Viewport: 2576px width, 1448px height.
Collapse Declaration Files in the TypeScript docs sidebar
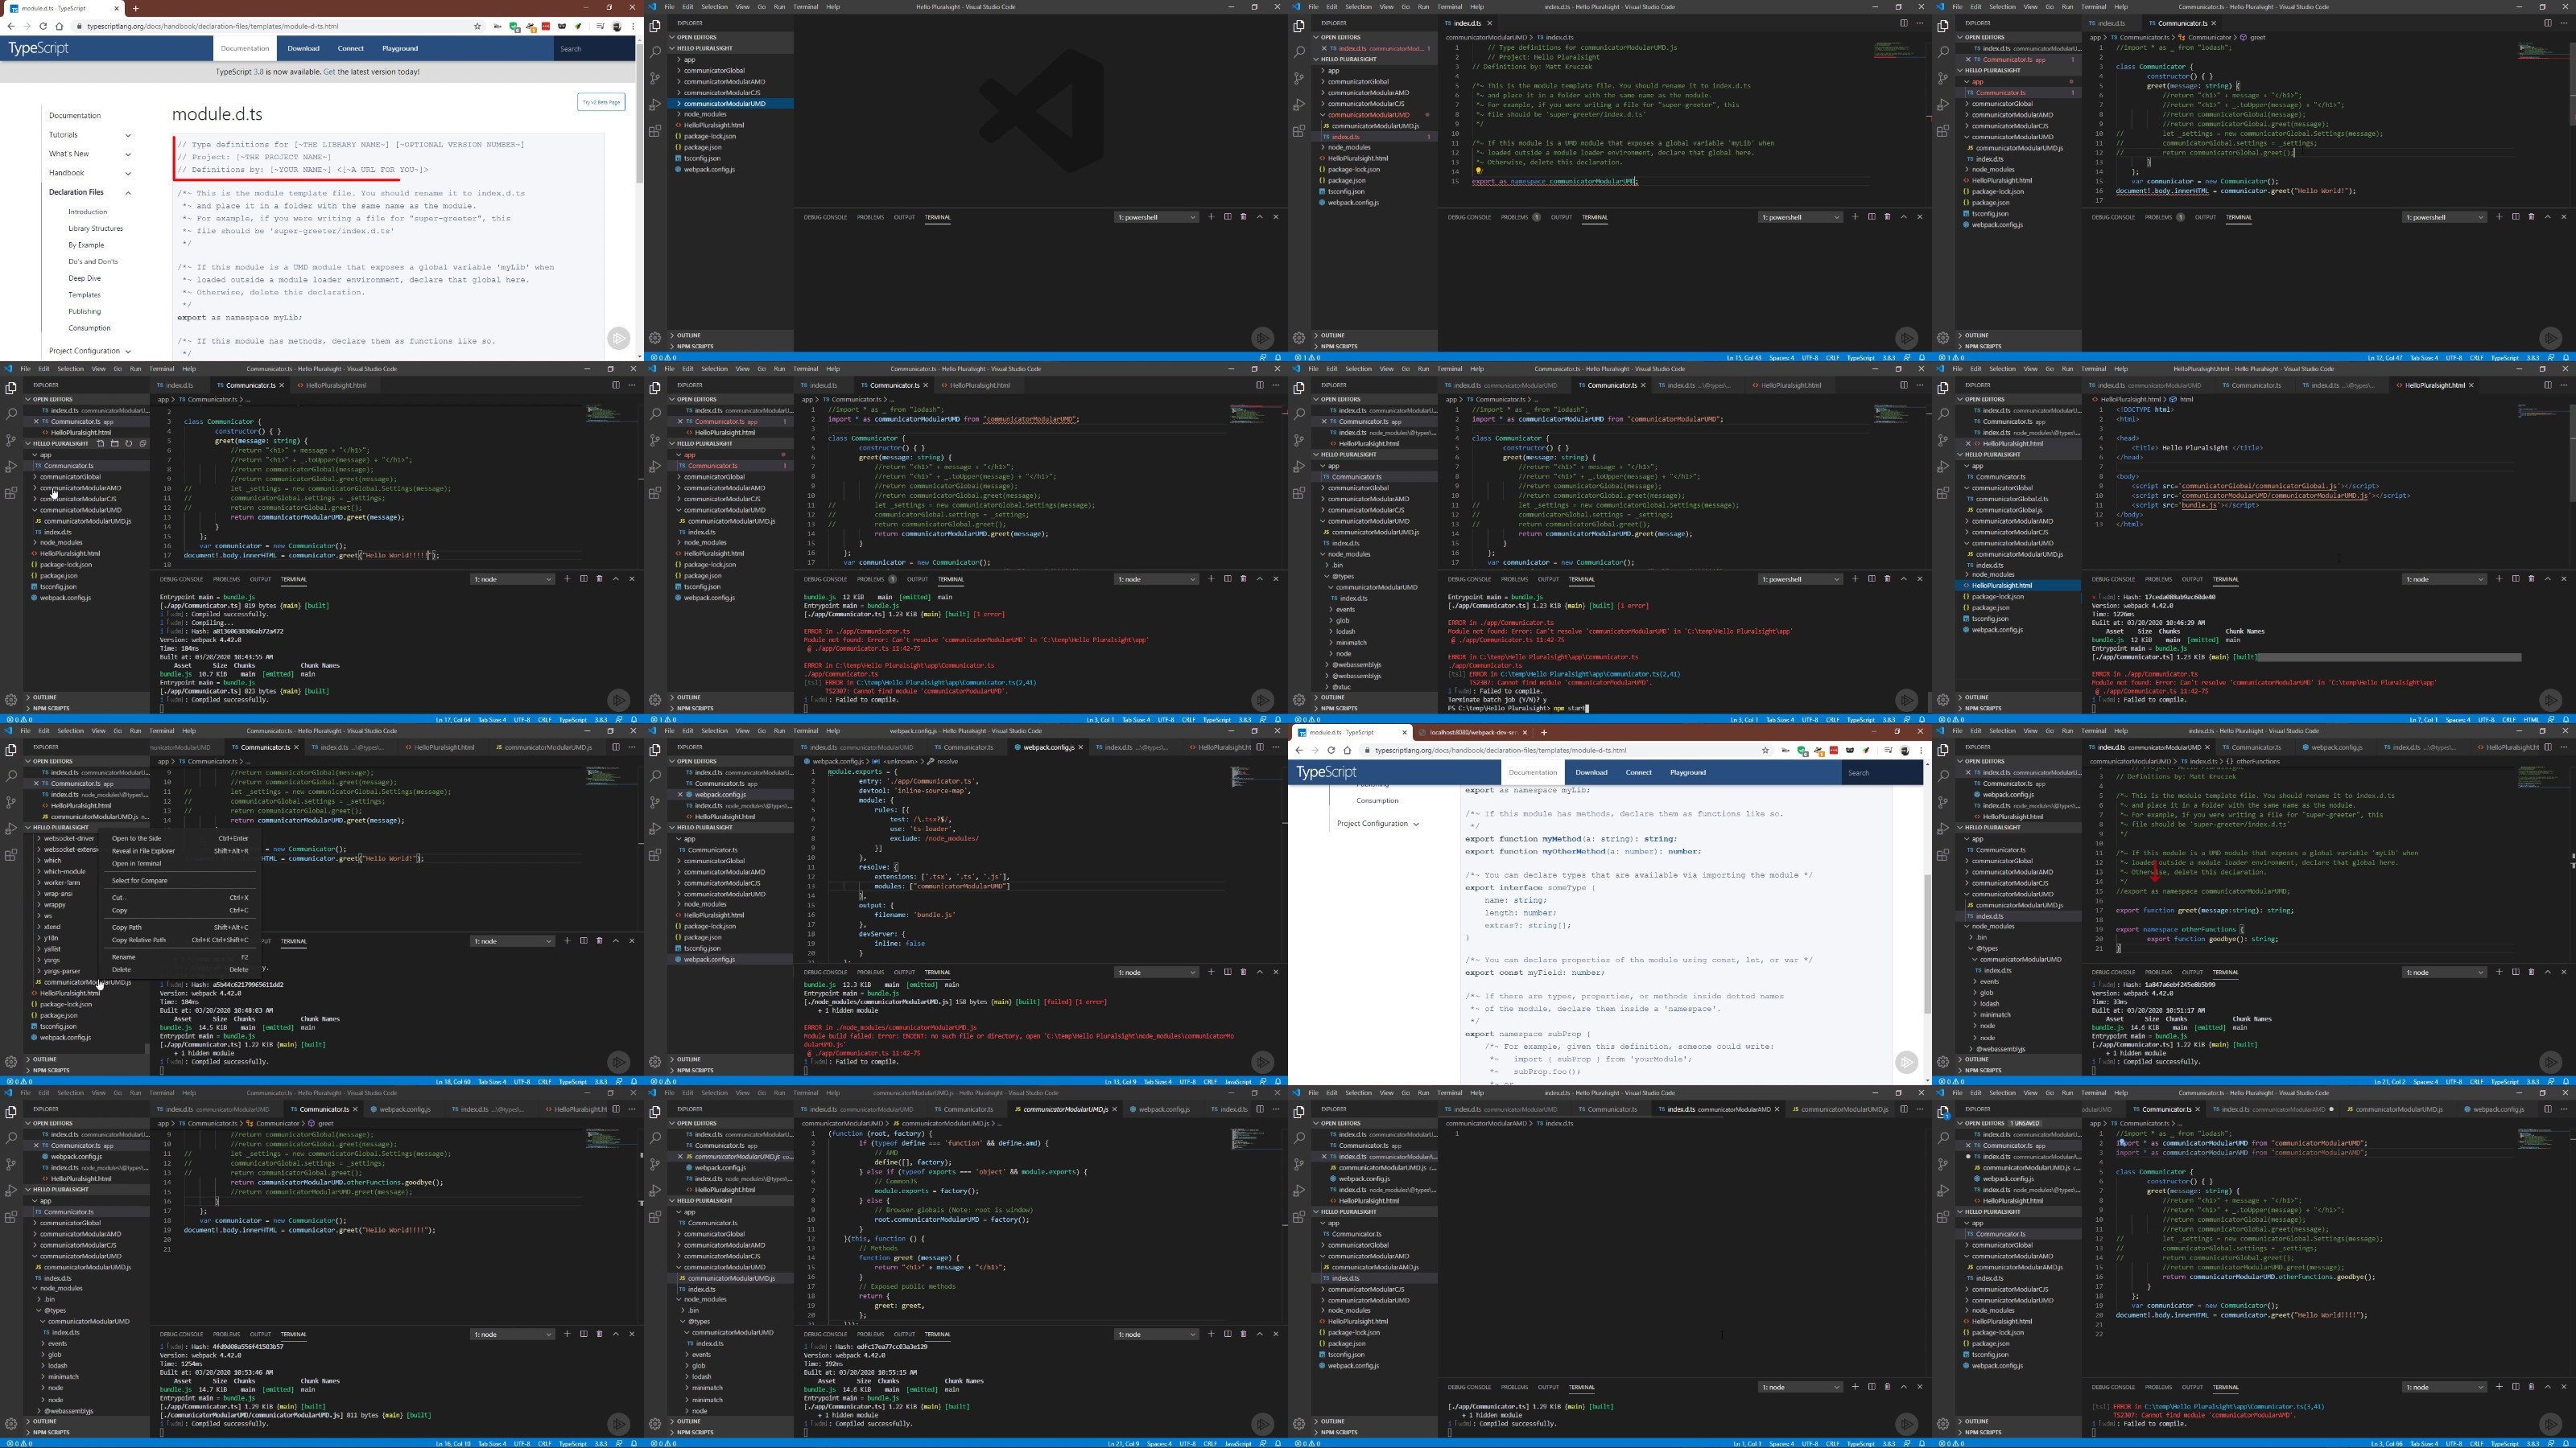pos(90,192)
